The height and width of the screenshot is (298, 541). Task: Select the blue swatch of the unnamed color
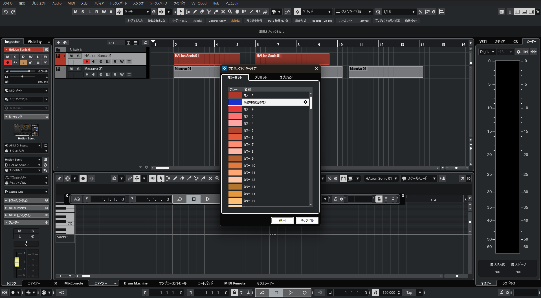pyautogui.click(x=235, y=102)
